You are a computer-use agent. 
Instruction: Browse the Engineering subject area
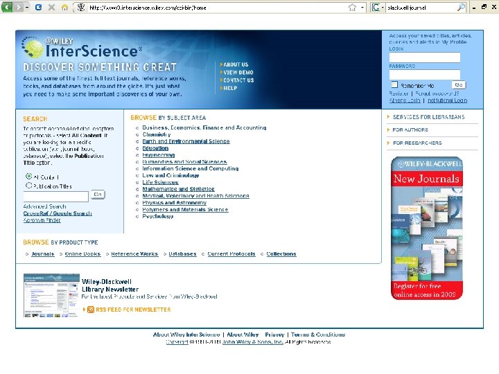coord(159,155)
